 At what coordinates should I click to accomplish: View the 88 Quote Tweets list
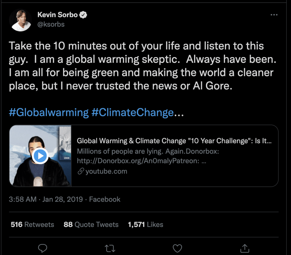click(91, 225)
